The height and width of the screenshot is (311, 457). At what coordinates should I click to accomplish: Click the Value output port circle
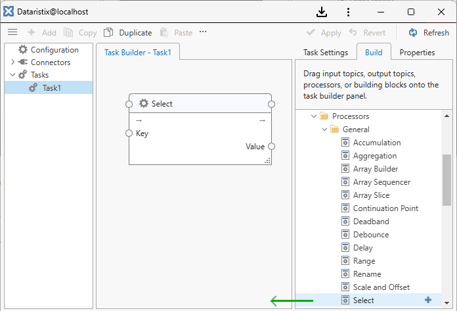[271, 147]
